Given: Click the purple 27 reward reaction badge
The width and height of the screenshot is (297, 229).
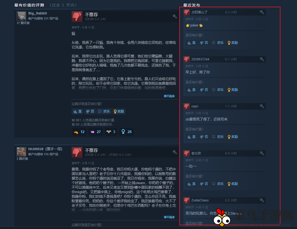Looking at the screenshot, I should [96, 132].
